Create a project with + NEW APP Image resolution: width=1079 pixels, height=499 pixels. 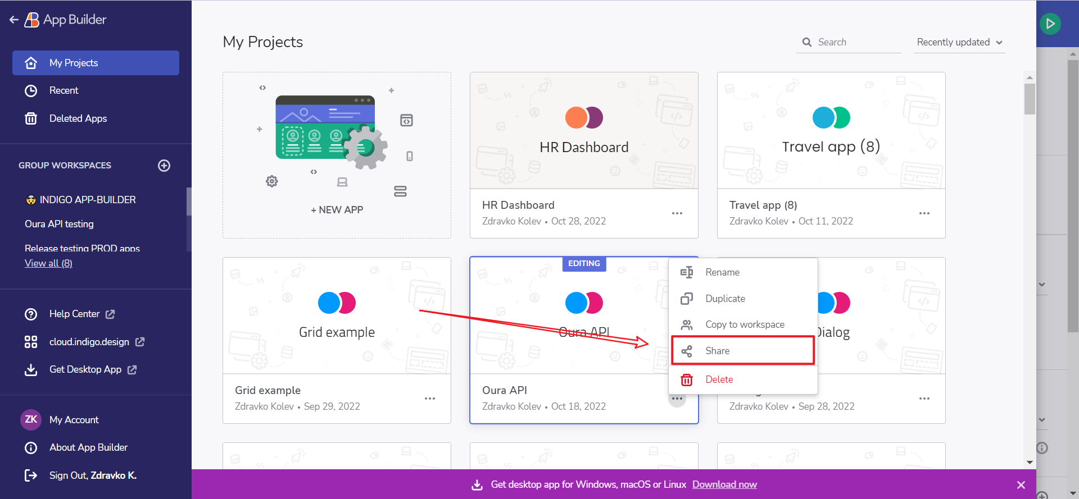(x=337, y=209)
